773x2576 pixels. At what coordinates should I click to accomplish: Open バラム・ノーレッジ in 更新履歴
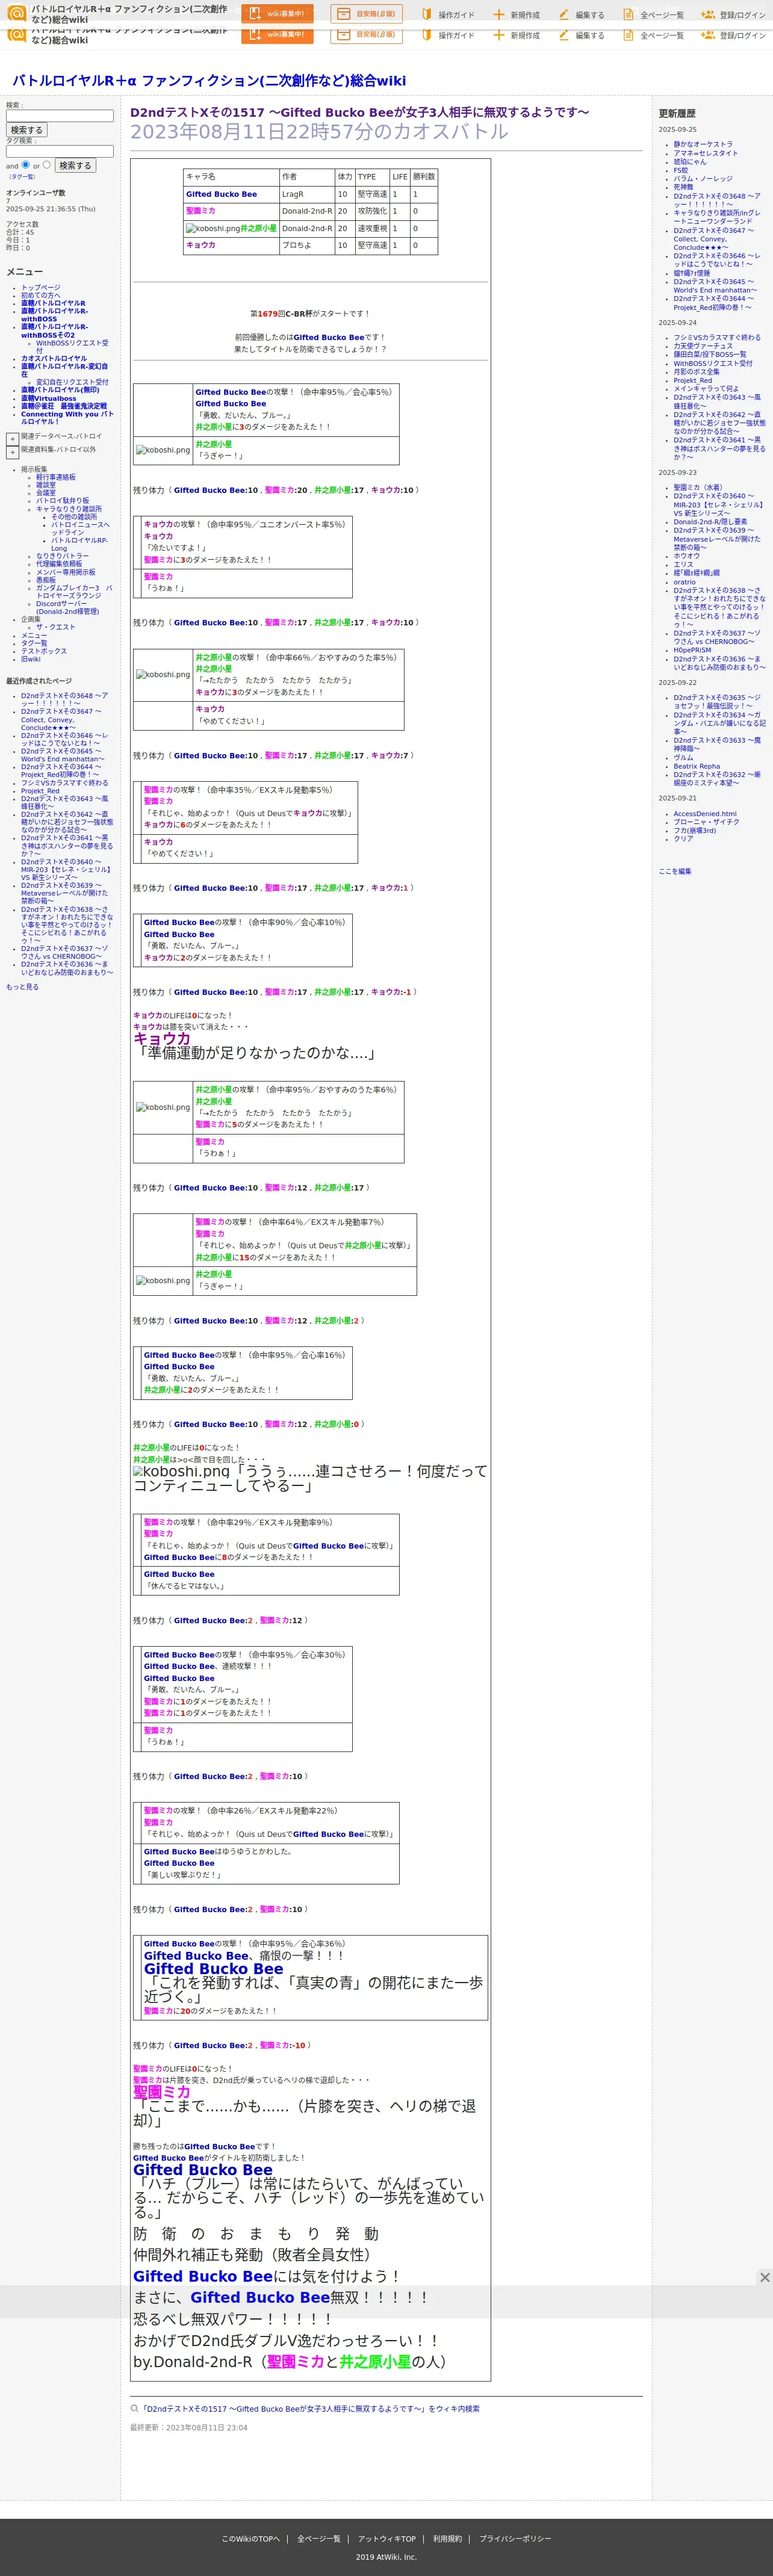[703, 179]
